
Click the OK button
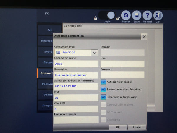pyautogui.click(x=118, y=127)
